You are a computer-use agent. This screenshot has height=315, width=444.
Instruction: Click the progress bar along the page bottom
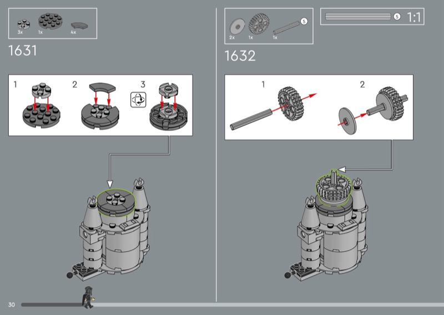coord(266,304)
